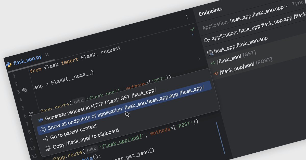Click the Endpoints search magnifier icon
This screenshot has height=160, width=306.
point(207,40)
